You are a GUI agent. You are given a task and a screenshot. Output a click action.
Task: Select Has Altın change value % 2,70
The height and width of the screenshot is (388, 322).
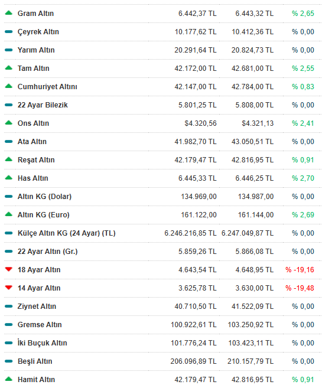(x=303, y=178)
